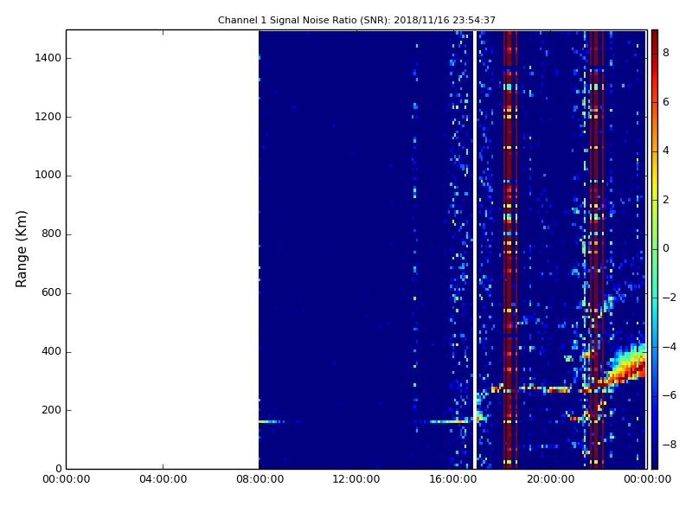Click the colorbar label 4
Screen dimensions: 692x519
point(666,151)
